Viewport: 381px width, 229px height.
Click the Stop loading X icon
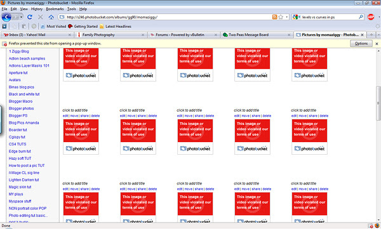pos(41,17)
